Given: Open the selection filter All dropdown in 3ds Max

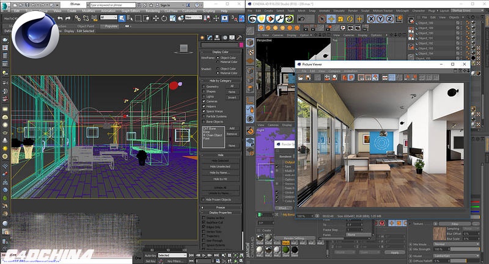Looking at the screenshot, I should pyautogui.click(x=109, y=18).
